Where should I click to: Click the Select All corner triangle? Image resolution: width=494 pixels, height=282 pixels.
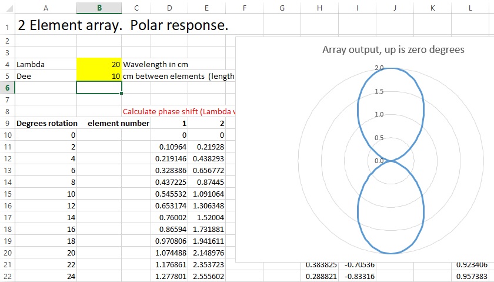[x=10, y=8]
